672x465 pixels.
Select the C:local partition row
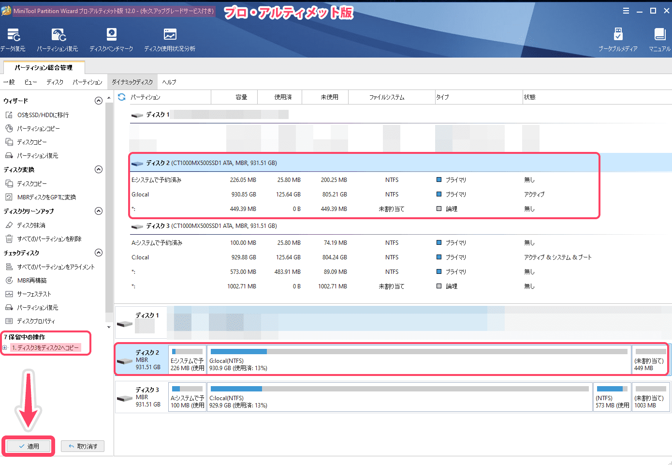pyautogui.click(x=400, y=257)
